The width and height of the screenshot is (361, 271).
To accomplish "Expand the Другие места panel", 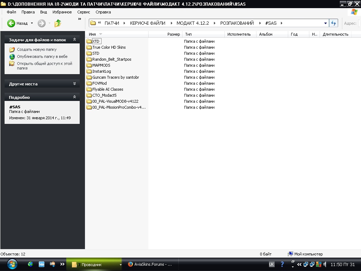I will pyautogui.click(x=74, y=83).
